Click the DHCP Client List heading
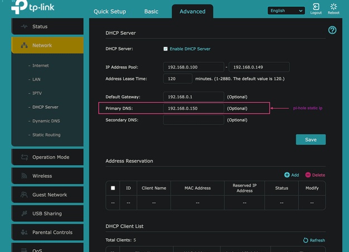Screen dimensions: 349x252 (x=124, y=226)
